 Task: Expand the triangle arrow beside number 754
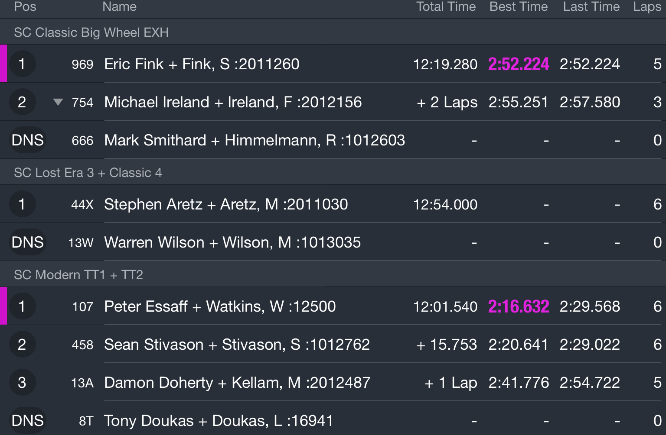[58, 102]
